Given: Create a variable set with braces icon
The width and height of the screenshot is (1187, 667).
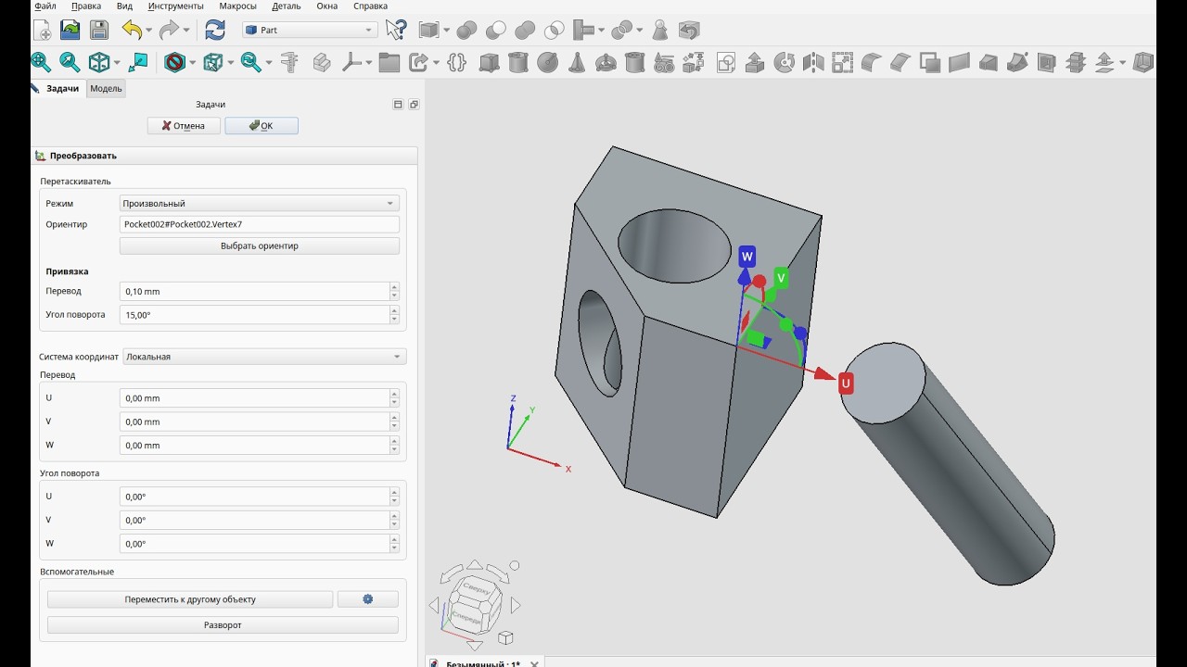Looking at the screenshot, I should pyautogui.click(x=455, y=62).
